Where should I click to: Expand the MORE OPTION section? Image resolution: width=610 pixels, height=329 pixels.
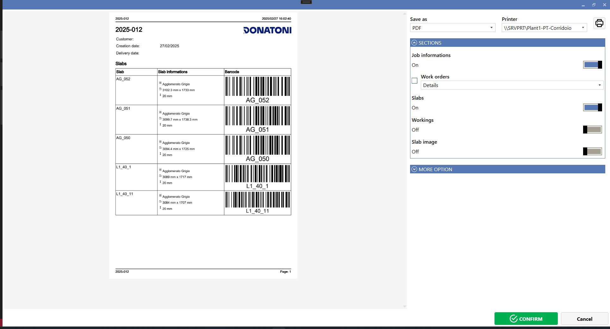pyautogui.click(x=414, y=169)
